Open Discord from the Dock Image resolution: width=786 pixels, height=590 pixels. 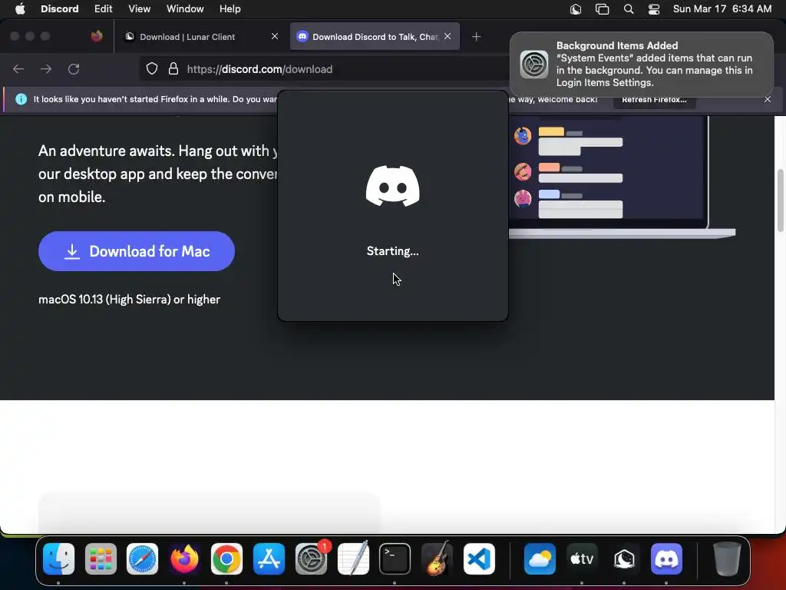666,559
